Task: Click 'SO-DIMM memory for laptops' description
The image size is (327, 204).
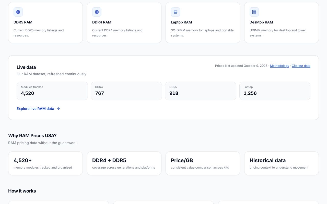Action: [202, 33]
